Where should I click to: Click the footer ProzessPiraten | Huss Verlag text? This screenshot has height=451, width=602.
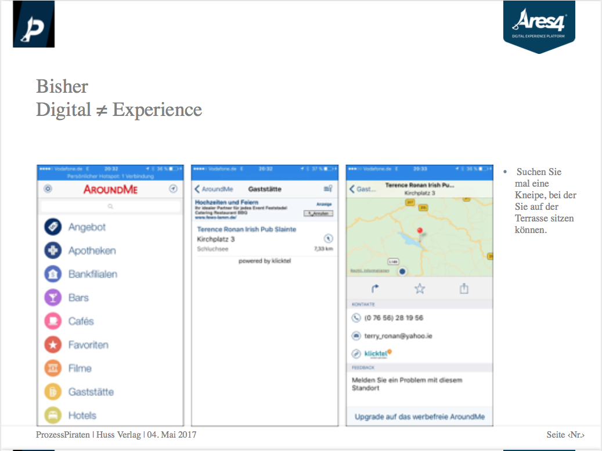[x=116, y=435]
